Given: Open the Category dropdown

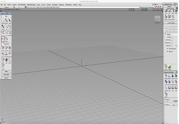Looking at the screenshot, I should tap(7, 7).
